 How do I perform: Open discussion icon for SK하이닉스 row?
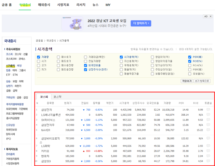coord(208,120)
